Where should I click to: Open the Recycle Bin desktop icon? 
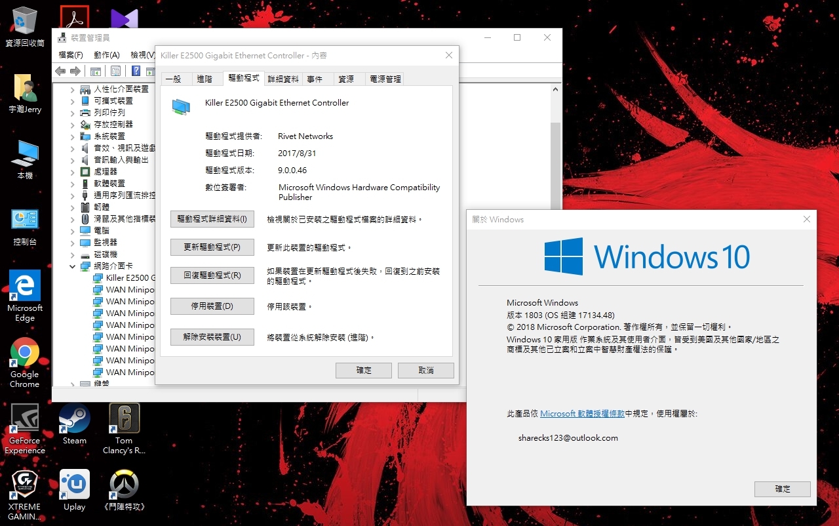[x=25, y=27]
